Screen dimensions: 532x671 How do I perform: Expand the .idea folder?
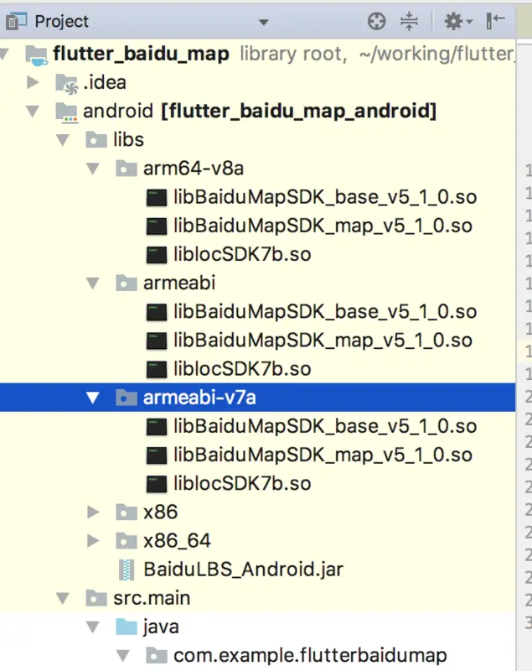pos(33,82)
